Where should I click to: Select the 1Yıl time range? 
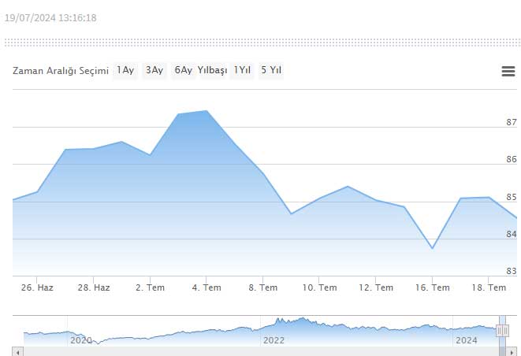click(243, 71)
